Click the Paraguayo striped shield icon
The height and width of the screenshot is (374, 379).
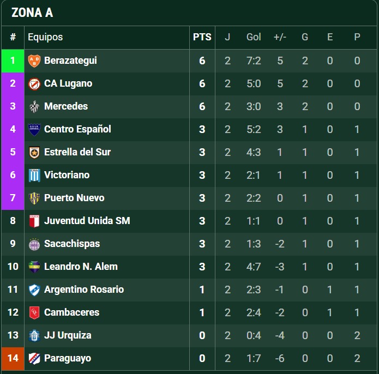coord(34,359)
